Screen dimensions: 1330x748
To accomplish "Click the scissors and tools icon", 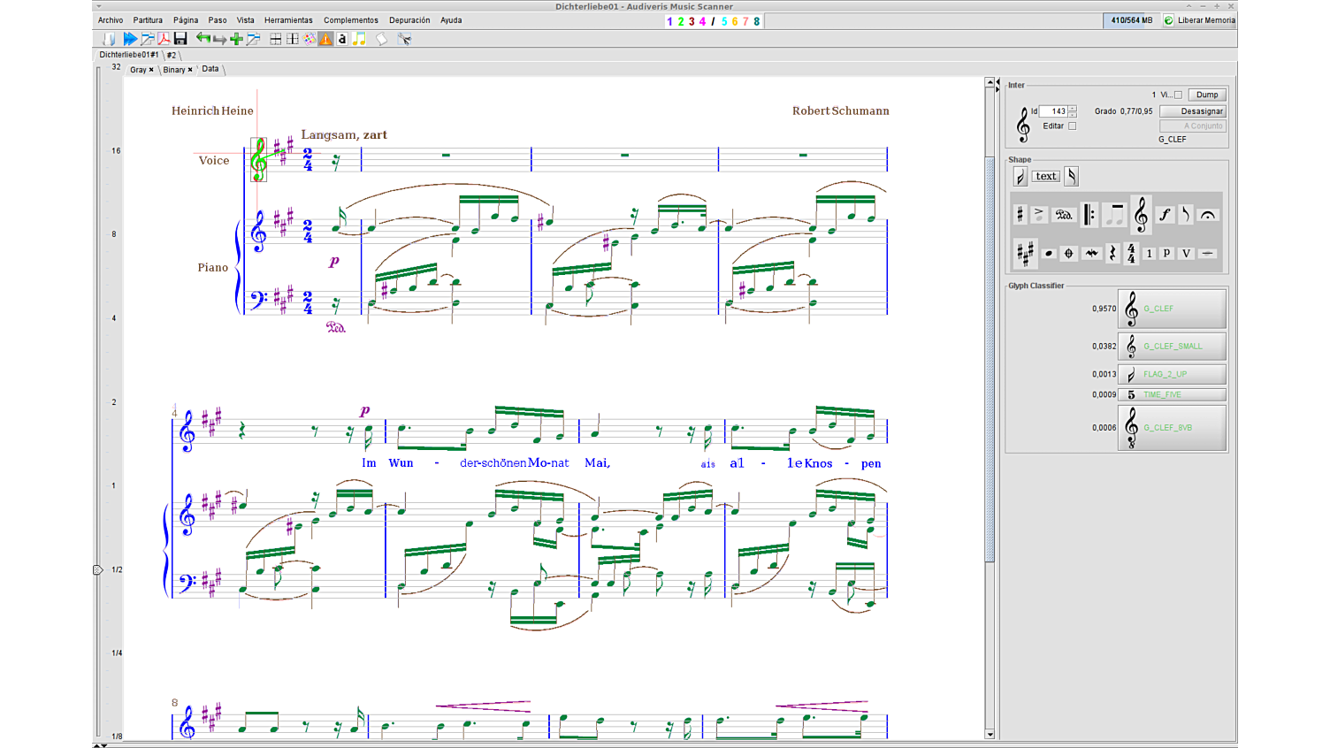I will (404, 39).
